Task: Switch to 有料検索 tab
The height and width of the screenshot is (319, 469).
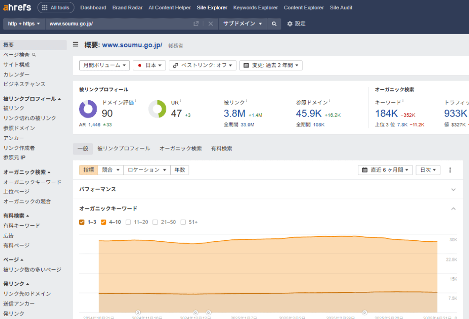Action: click(x=221, y=148)
